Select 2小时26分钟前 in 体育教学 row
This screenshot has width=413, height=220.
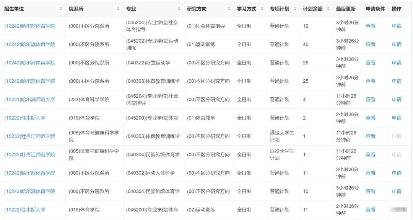(347, 118)
